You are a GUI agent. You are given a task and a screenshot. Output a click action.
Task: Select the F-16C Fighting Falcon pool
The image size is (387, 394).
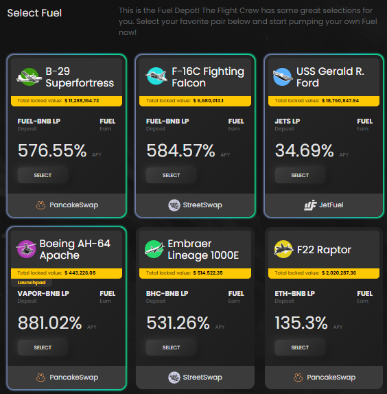pos(171,175)
